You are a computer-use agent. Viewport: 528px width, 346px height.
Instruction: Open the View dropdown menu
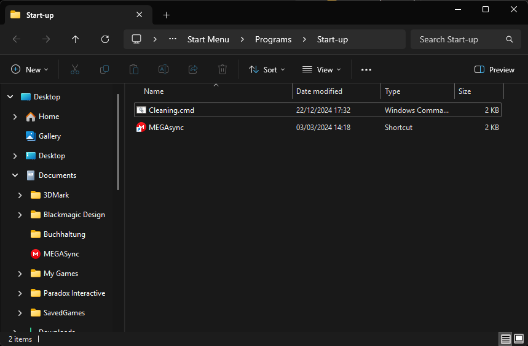(x=321, y=70)
